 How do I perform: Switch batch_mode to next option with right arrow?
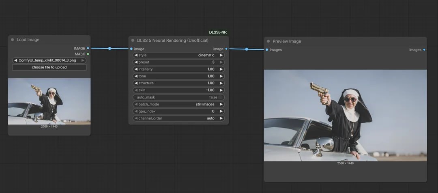[221, 104]
